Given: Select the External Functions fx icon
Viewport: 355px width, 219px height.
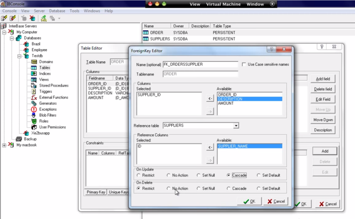Looking at the screenshot, I should (x=34, y=97).
